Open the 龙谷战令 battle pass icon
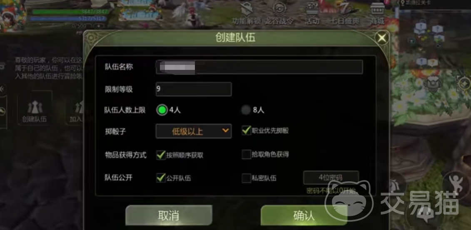 tap(280, 13)
